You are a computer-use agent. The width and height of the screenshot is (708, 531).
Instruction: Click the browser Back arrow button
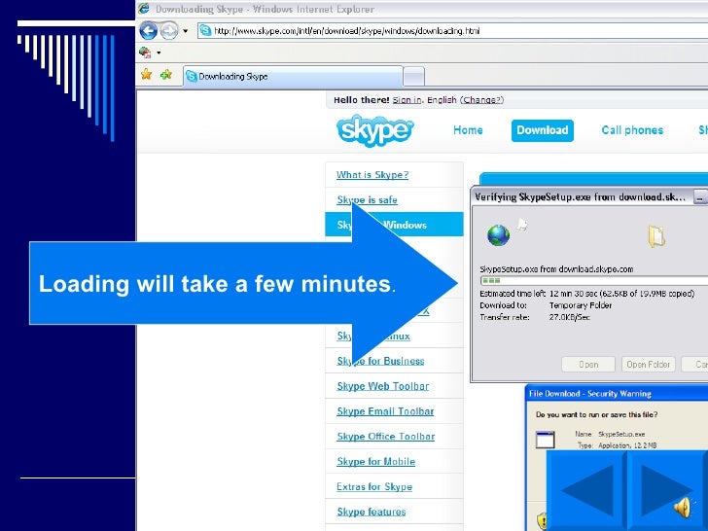(x=148, y=31)
